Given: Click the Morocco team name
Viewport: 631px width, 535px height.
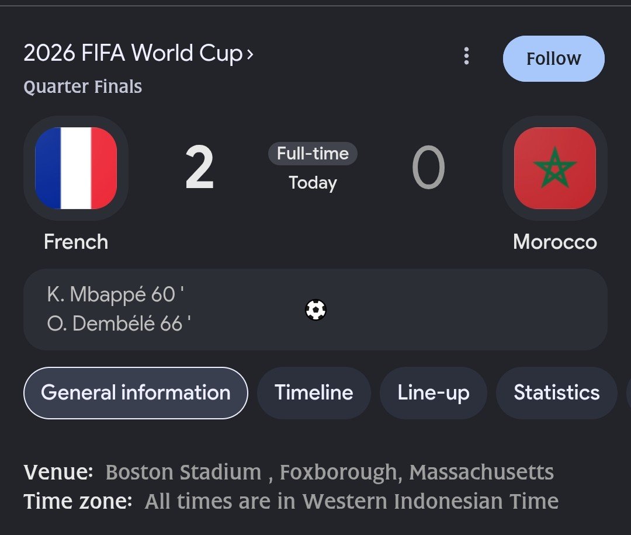Looking at the screenshot, I should click(x=555, y=242).
